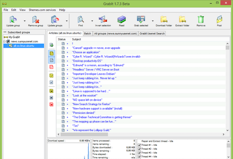Screen dimensions: 233x159
Task: Select the Articles (alt.os.linux.ubuntu) tab
Action: click(x=65, y=33)
